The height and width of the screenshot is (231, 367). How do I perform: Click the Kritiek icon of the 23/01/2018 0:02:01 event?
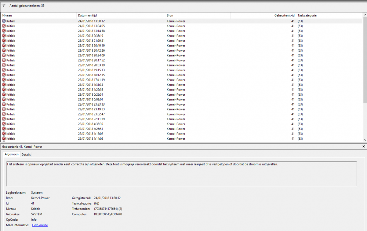(x=3, y=99)
